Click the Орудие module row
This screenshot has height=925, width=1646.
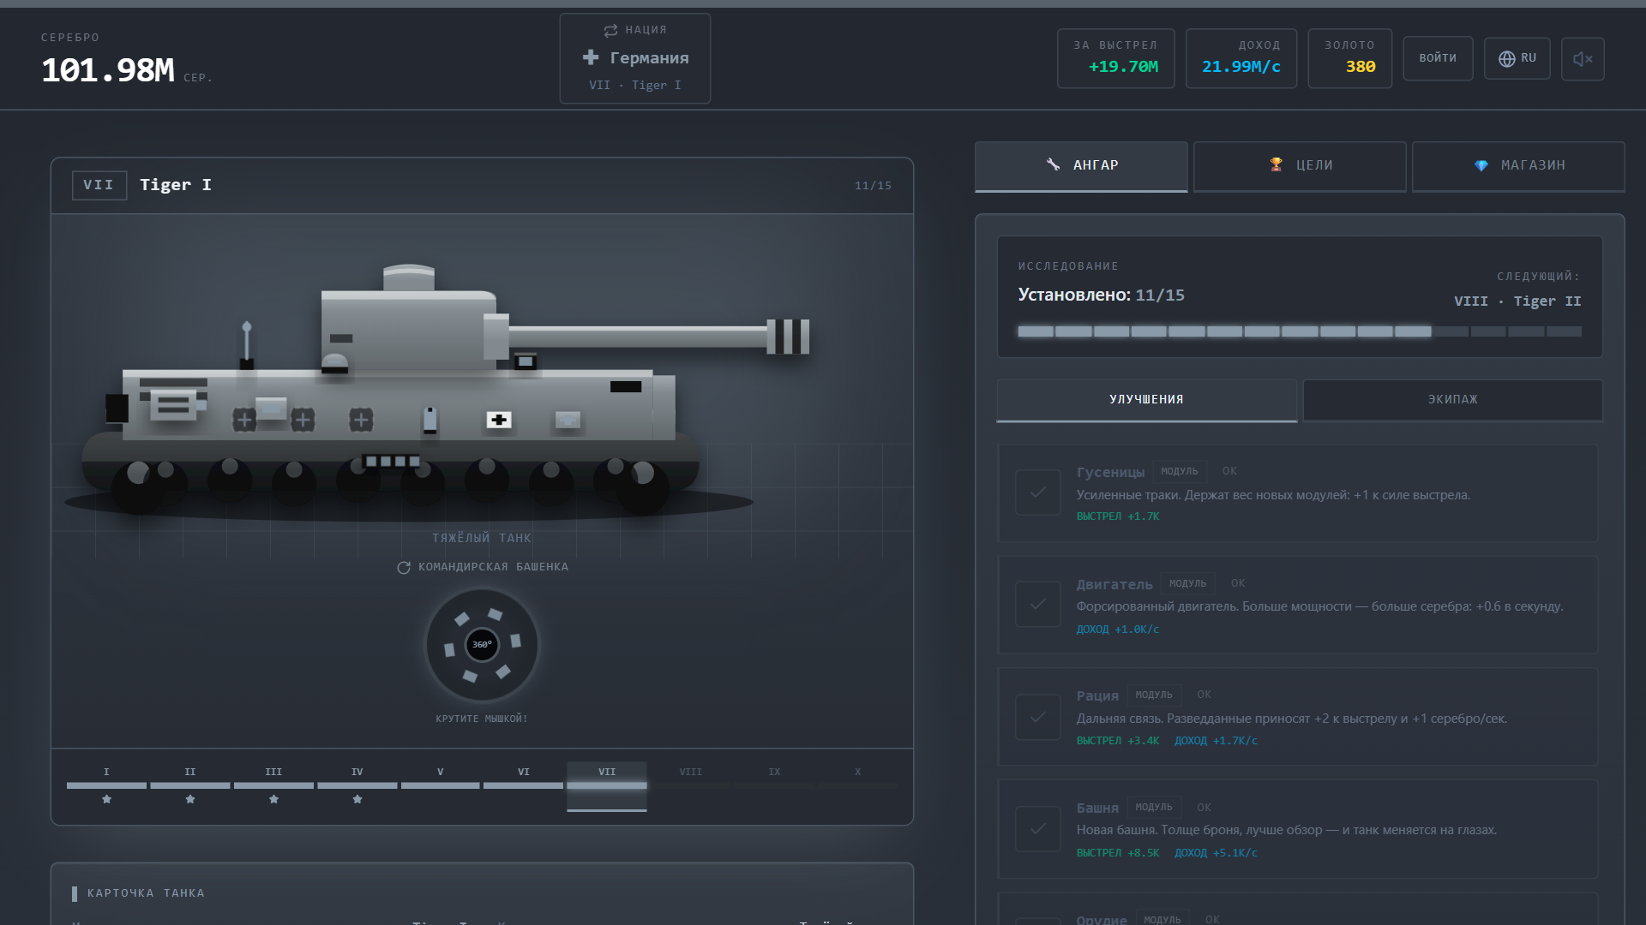tap(1298, 910)
